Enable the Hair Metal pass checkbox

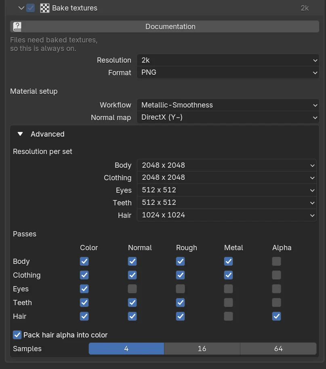click(x=228, y=316)
